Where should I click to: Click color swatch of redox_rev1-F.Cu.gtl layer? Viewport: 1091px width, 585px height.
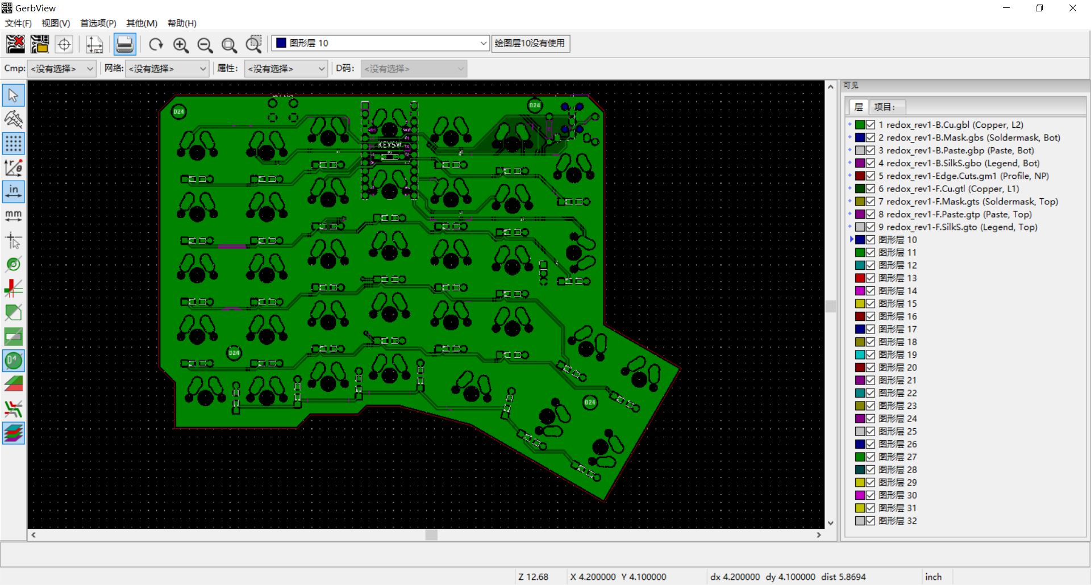860,189
